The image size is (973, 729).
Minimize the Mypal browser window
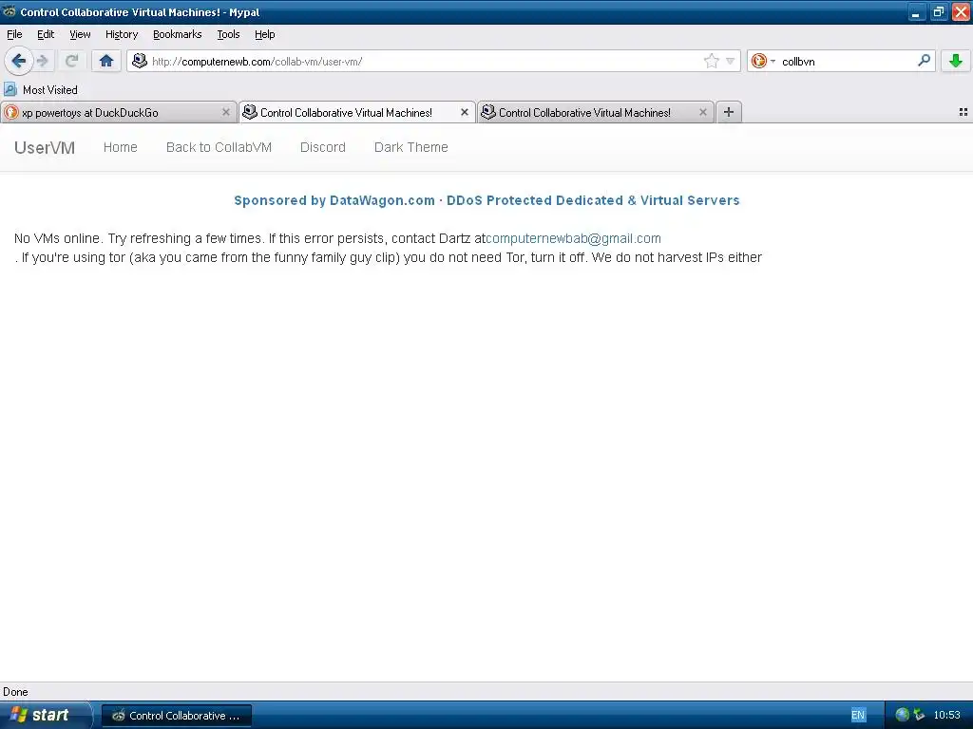917,11
